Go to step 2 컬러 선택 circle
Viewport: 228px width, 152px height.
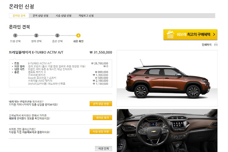coord(36,35)
